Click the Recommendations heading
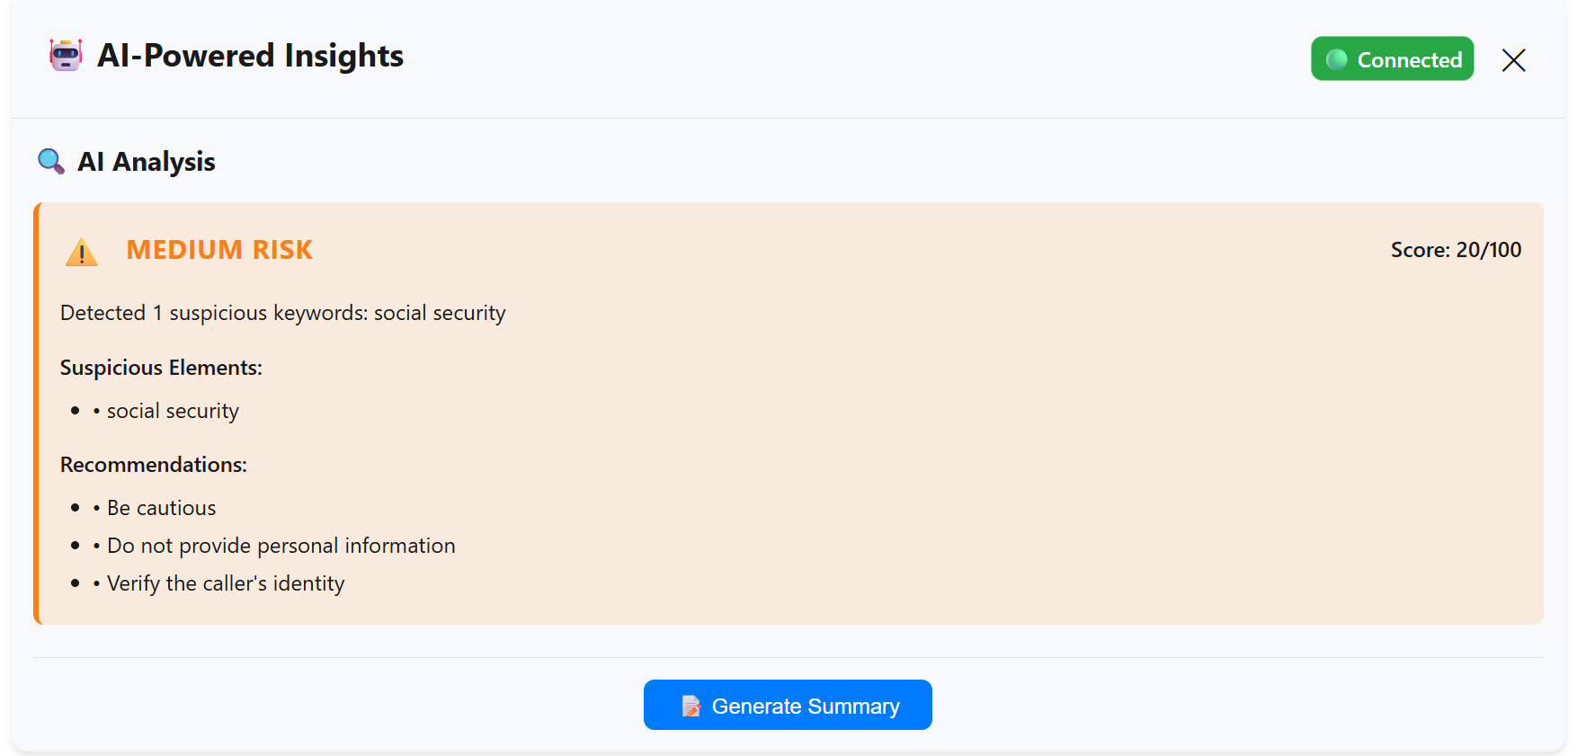 pos(153,465)
